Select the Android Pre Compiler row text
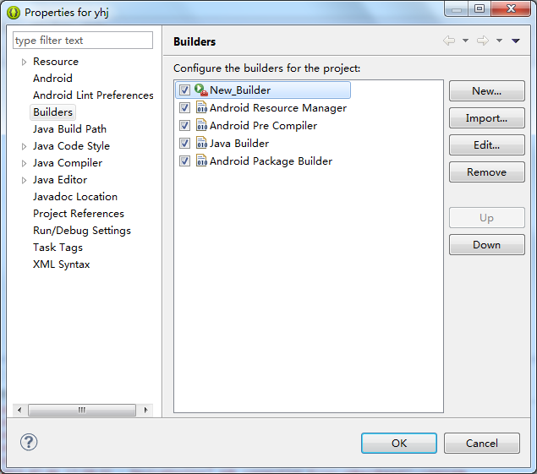 coord(263,126)
